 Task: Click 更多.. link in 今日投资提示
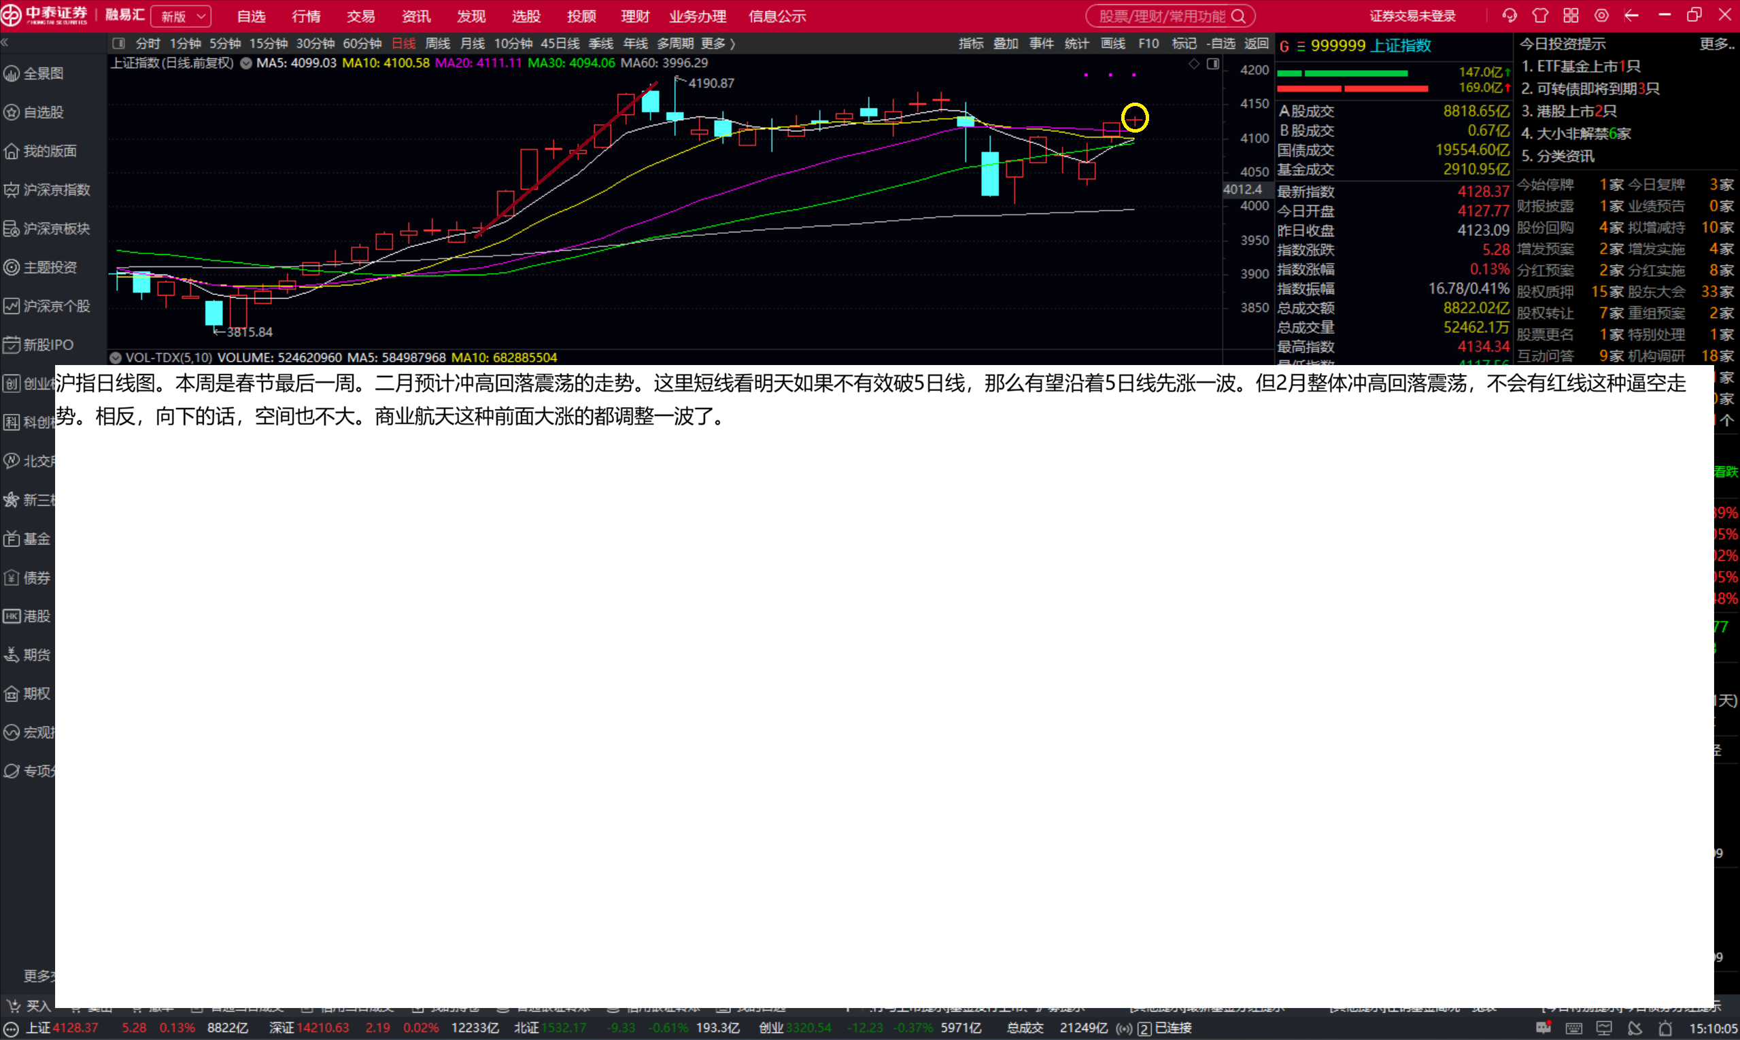click(x=1717, y=44)
